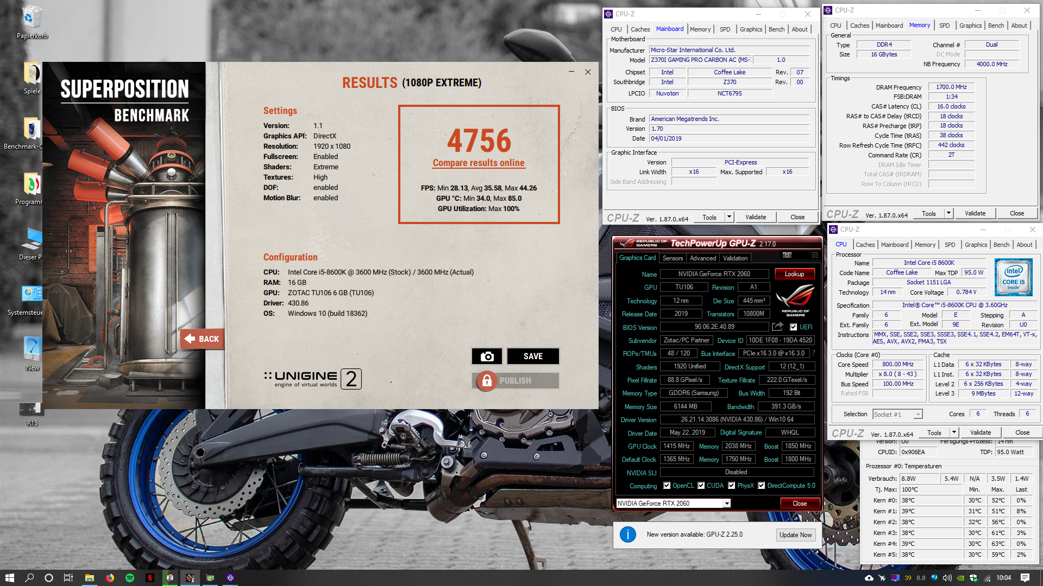1043x586 pixels.
Task: Open Windows search from the taskbar
Action: click(x=29, y=578)
